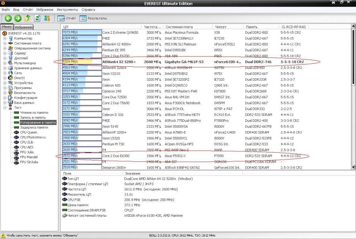Open the FPU Julia benchmark
The height and width of the screenshot is (239, 356).
click(x=27, y=152)
